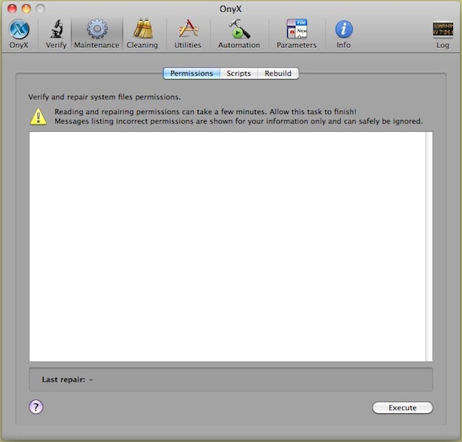Viewport: 462px width, 442px height.
Task: Click the output area's vertical scrollbar
Action: 429,246
